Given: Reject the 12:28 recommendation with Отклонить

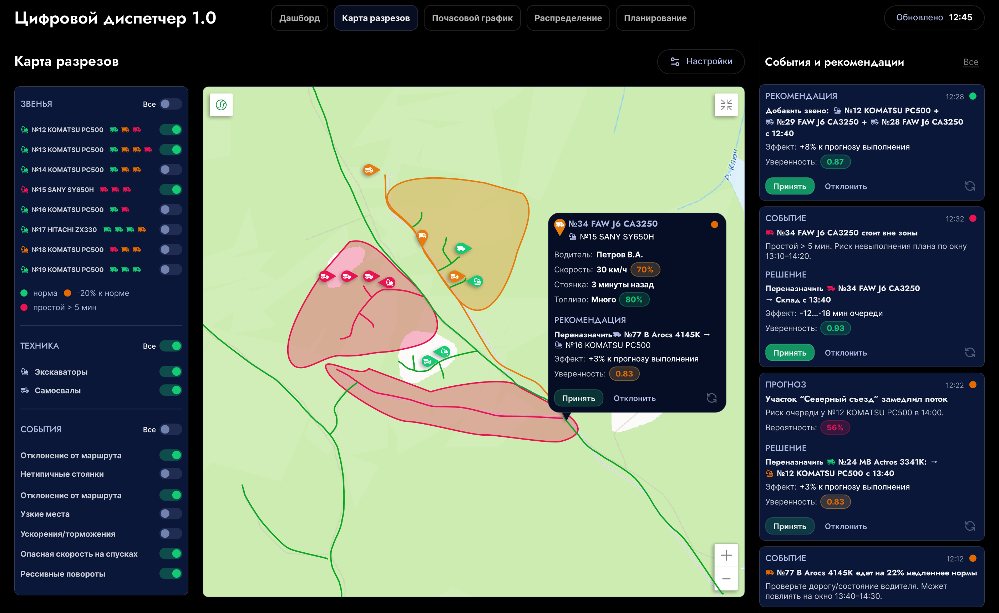Looking at the screenshot, I should tap(846, 187).
